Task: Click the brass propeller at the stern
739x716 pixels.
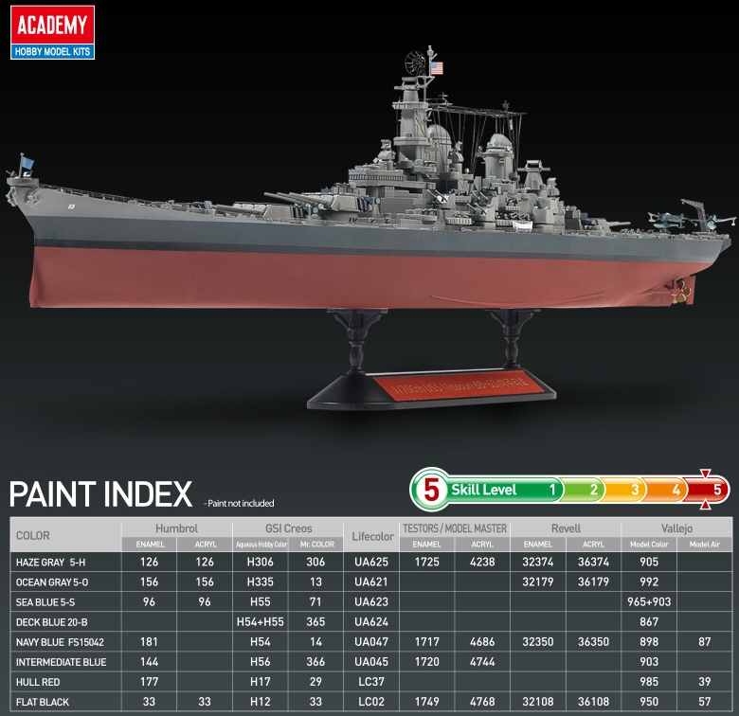Action: click(x=681, y=293)
